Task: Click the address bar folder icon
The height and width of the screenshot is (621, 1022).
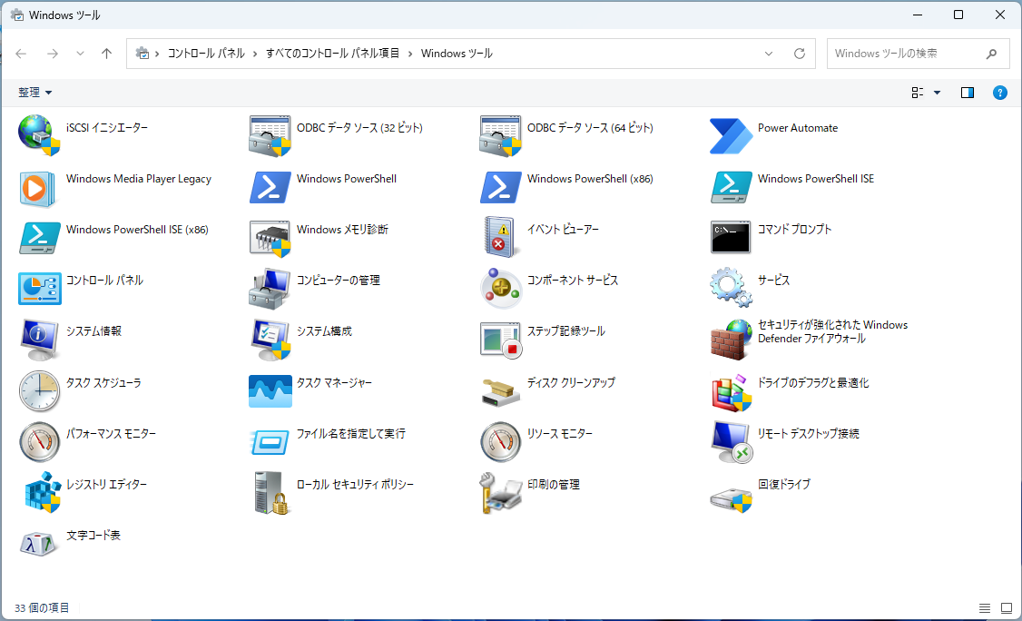Action: coord(142,54)
